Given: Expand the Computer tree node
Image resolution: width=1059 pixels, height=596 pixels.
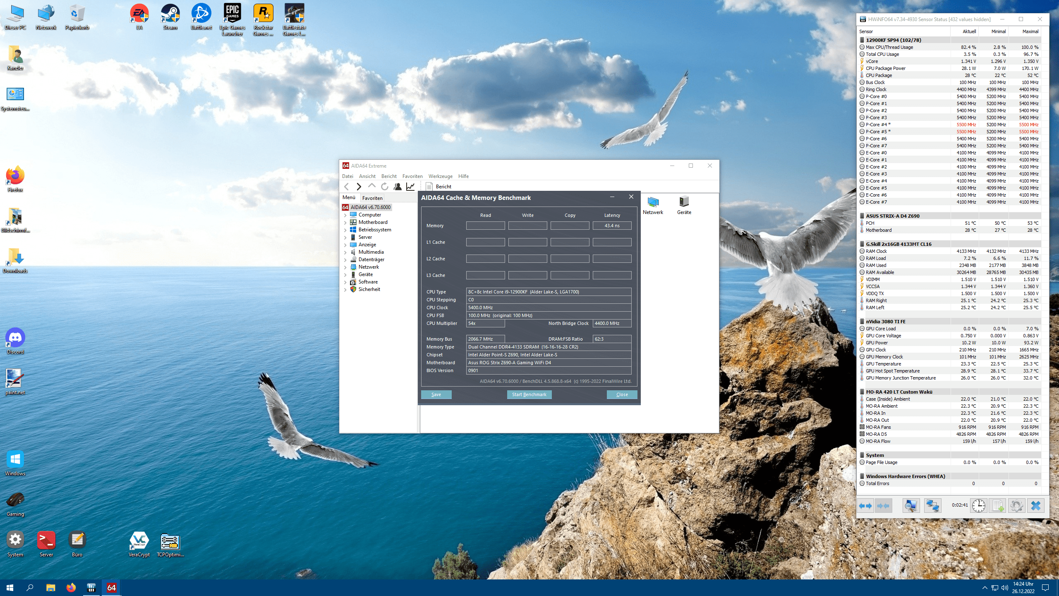Looking at the screenshot, I should click(345, 215).
